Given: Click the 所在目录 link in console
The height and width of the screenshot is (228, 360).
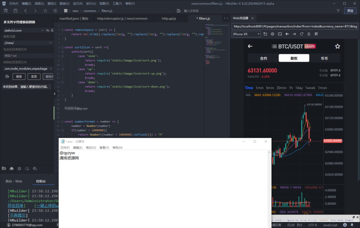Looking at the screenshot, I should click(15, 206).
